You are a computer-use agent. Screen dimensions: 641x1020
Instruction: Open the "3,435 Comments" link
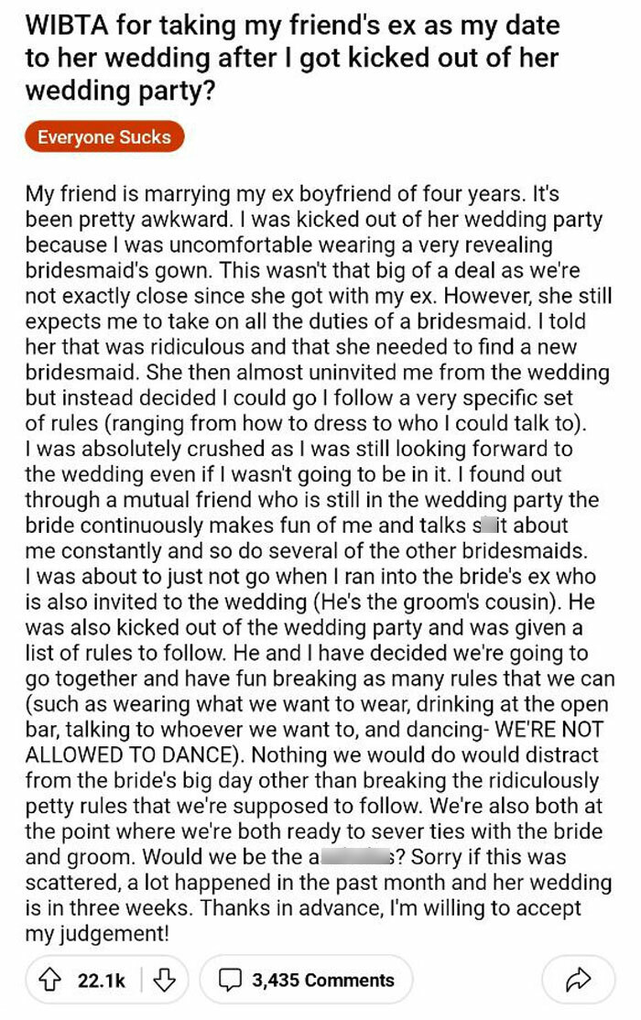click(x=322, y=980)
